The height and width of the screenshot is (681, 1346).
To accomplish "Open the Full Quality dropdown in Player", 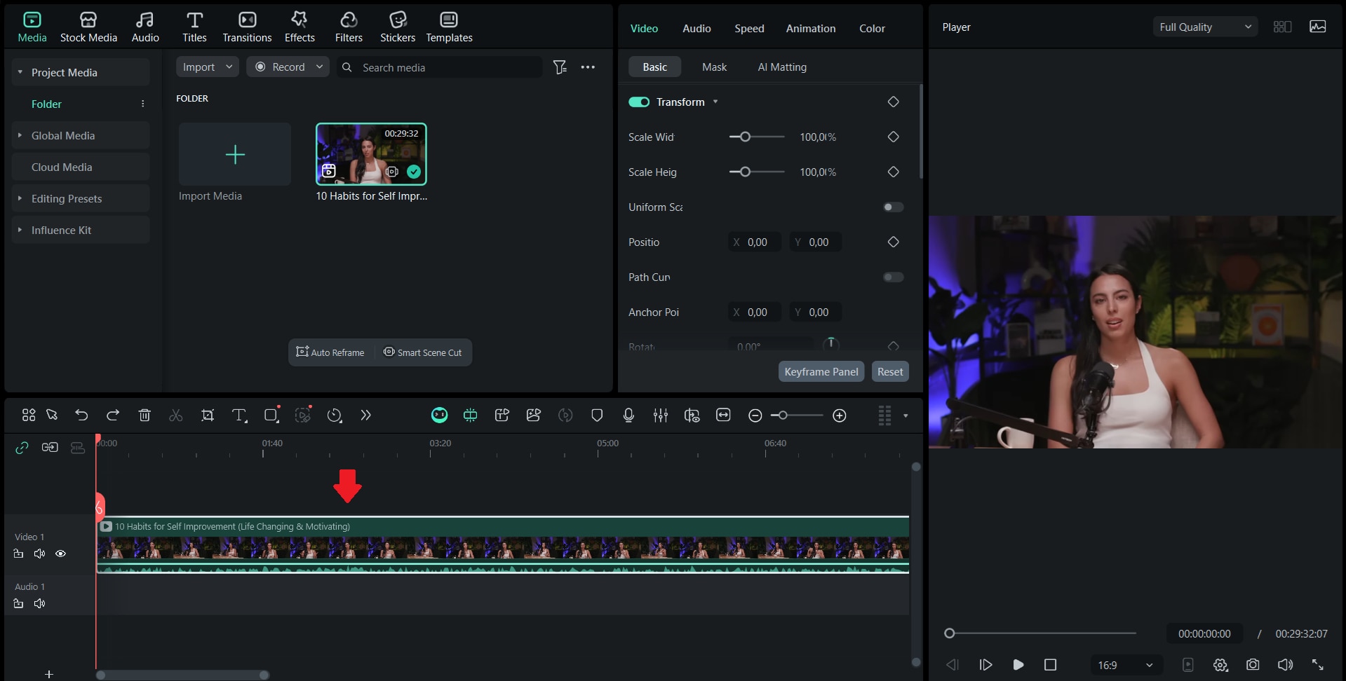I will (1204, 27).
